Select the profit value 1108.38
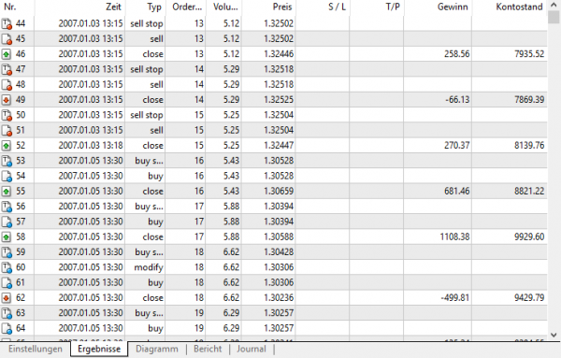 454,237
